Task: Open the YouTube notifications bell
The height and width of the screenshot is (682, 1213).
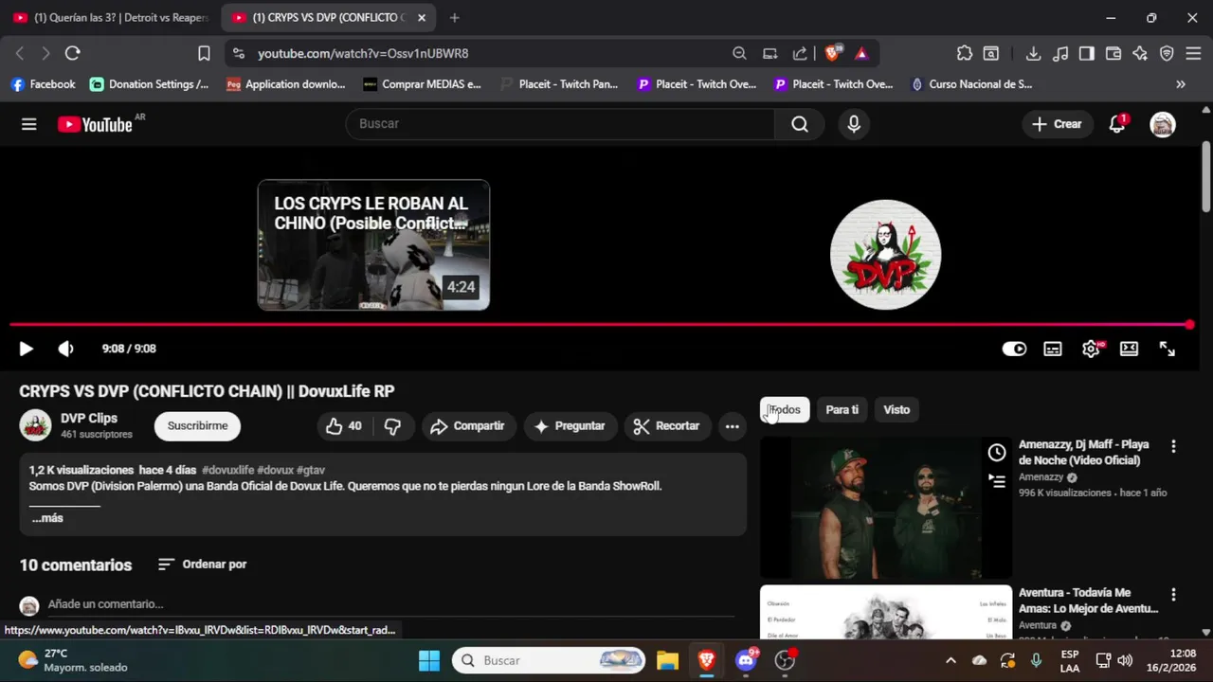Action: coord(1117,124)
